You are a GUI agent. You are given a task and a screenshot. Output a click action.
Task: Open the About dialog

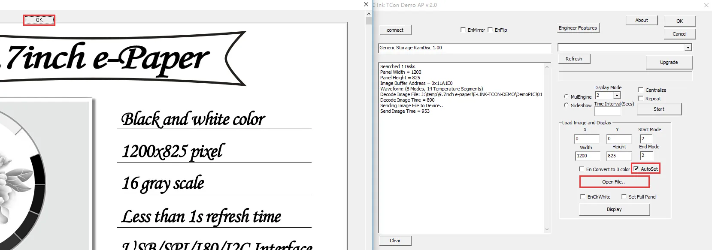(642, 21)
